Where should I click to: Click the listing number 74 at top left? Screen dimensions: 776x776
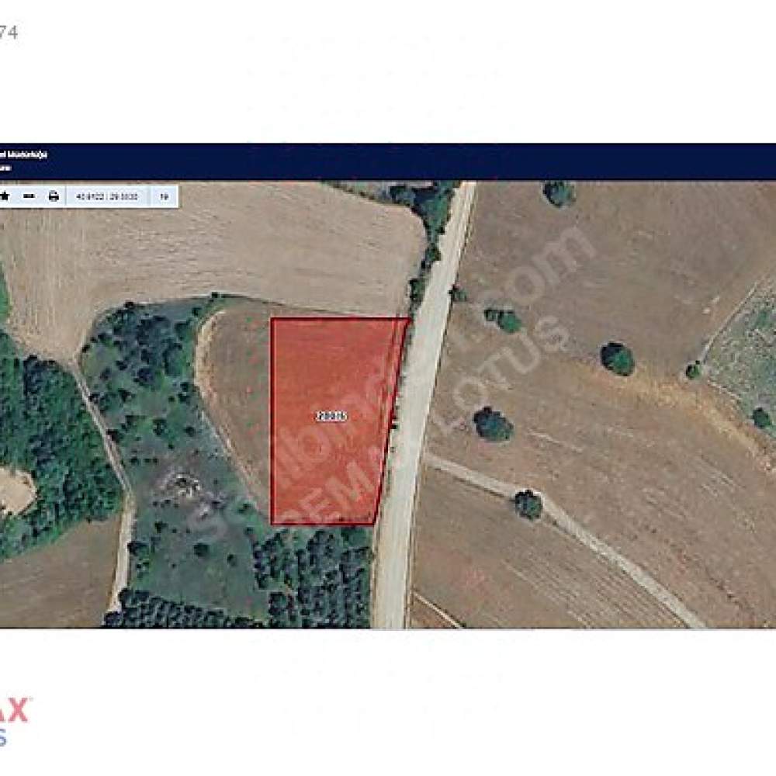[9, 33]
